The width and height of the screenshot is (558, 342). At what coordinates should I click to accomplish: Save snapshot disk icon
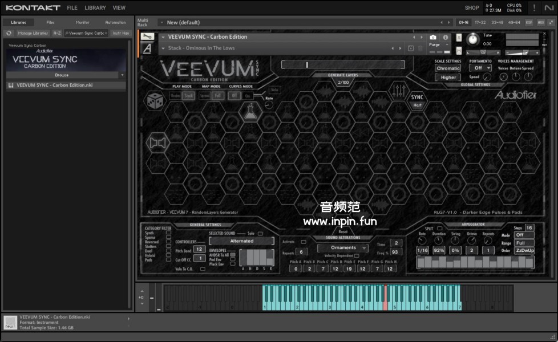tap(411, 48)
